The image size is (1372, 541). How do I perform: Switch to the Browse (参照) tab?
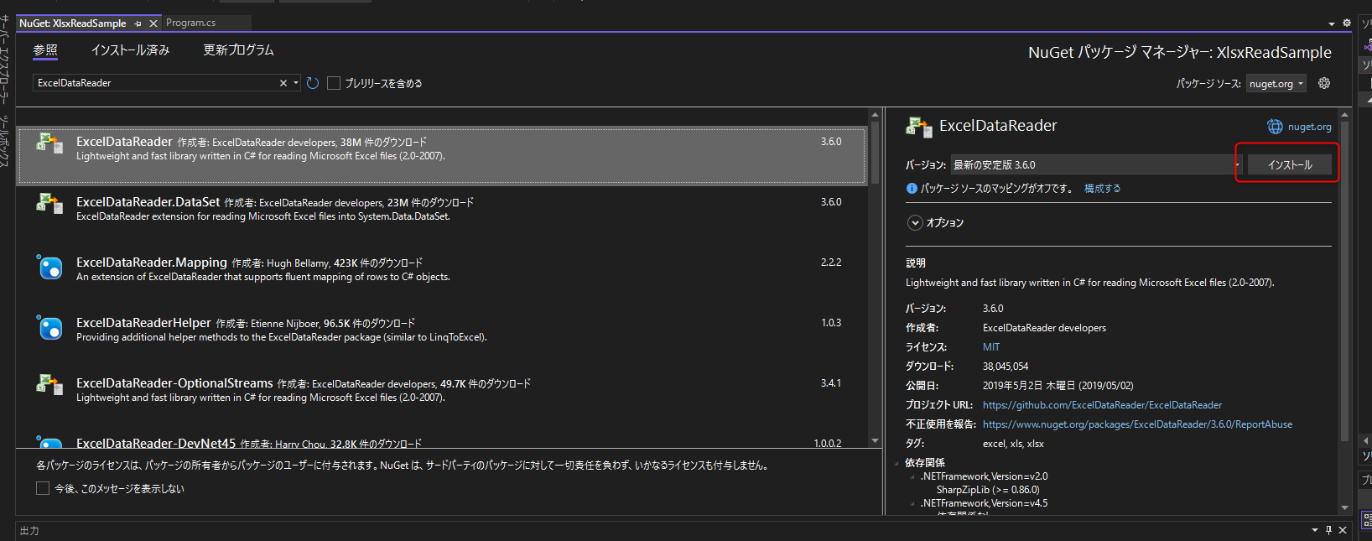(45, 50)
